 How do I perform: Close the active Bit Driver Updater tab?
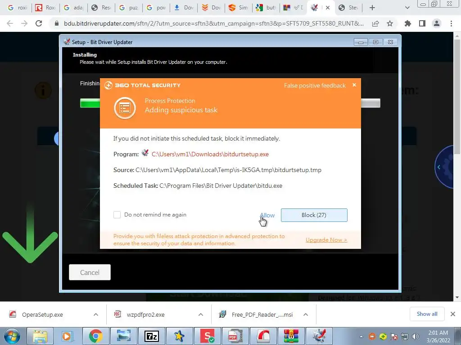click(x=328, y=8)
